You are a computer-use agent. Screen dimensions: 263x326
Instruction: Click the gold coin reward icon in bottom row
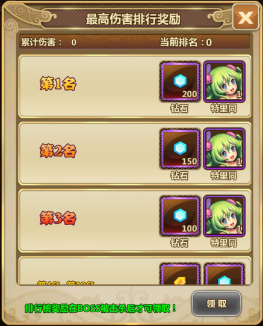coord(180,274)
